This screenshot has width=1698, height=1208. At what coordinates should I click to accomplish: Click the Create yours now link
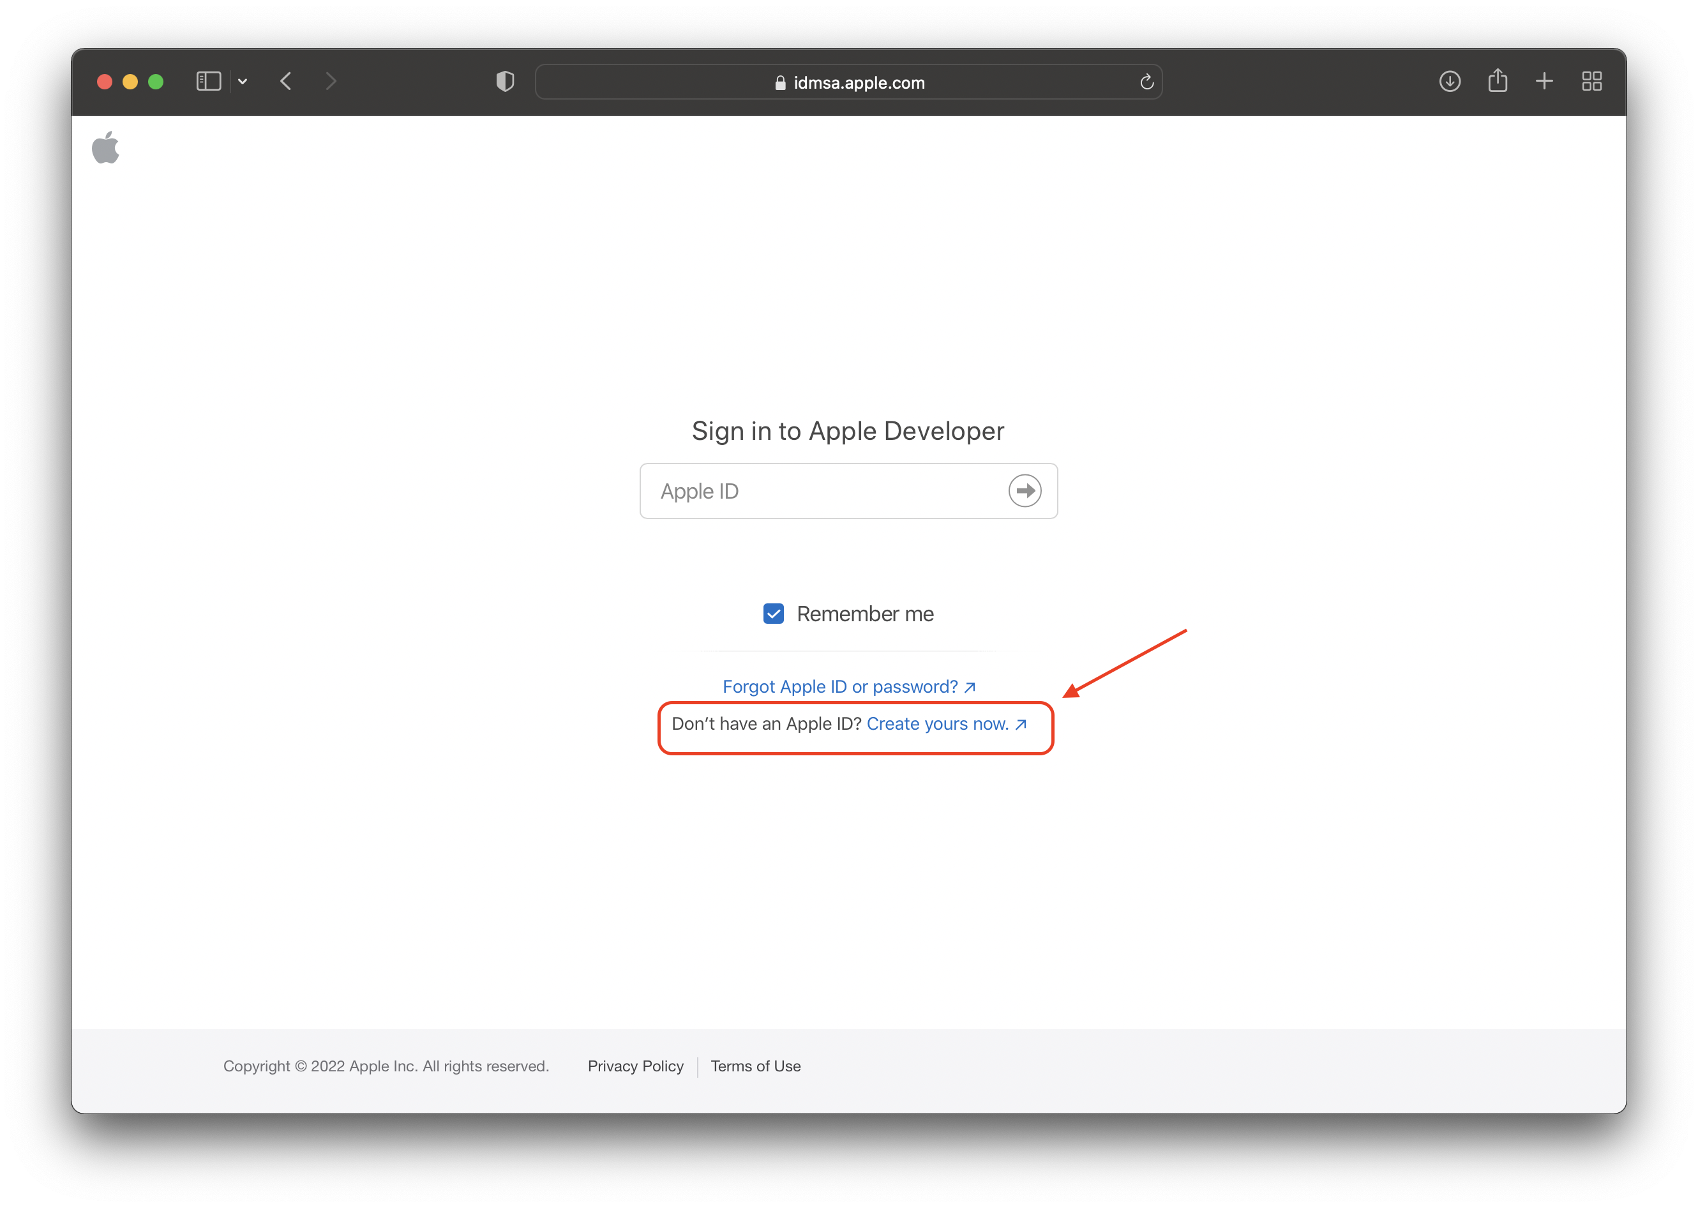(x=946, y=724)
